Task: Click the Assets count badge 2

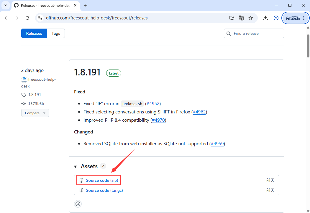Action: point(103,166)
